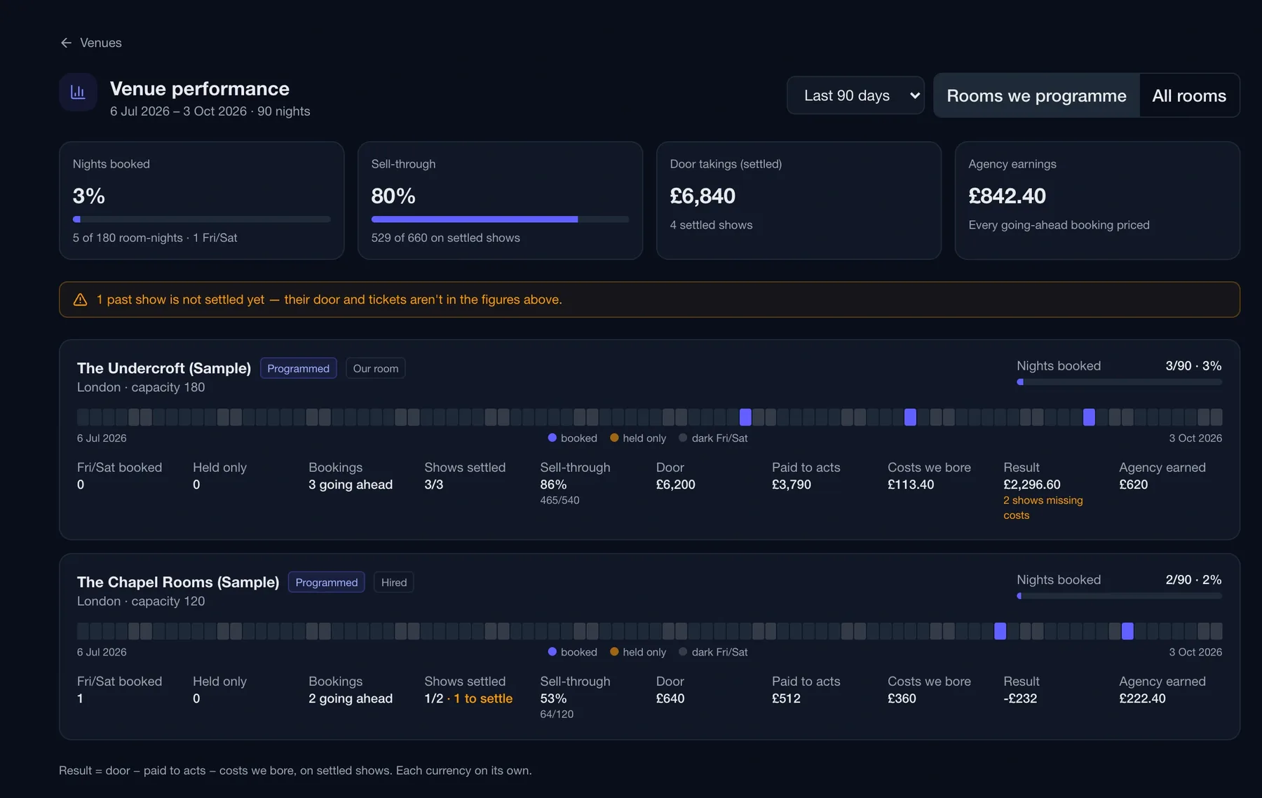This screenshot has width=1262, height=798.
Task: Open the Last 90 days period dropdown
Action: pyautogui.click(x=855, y=95)
